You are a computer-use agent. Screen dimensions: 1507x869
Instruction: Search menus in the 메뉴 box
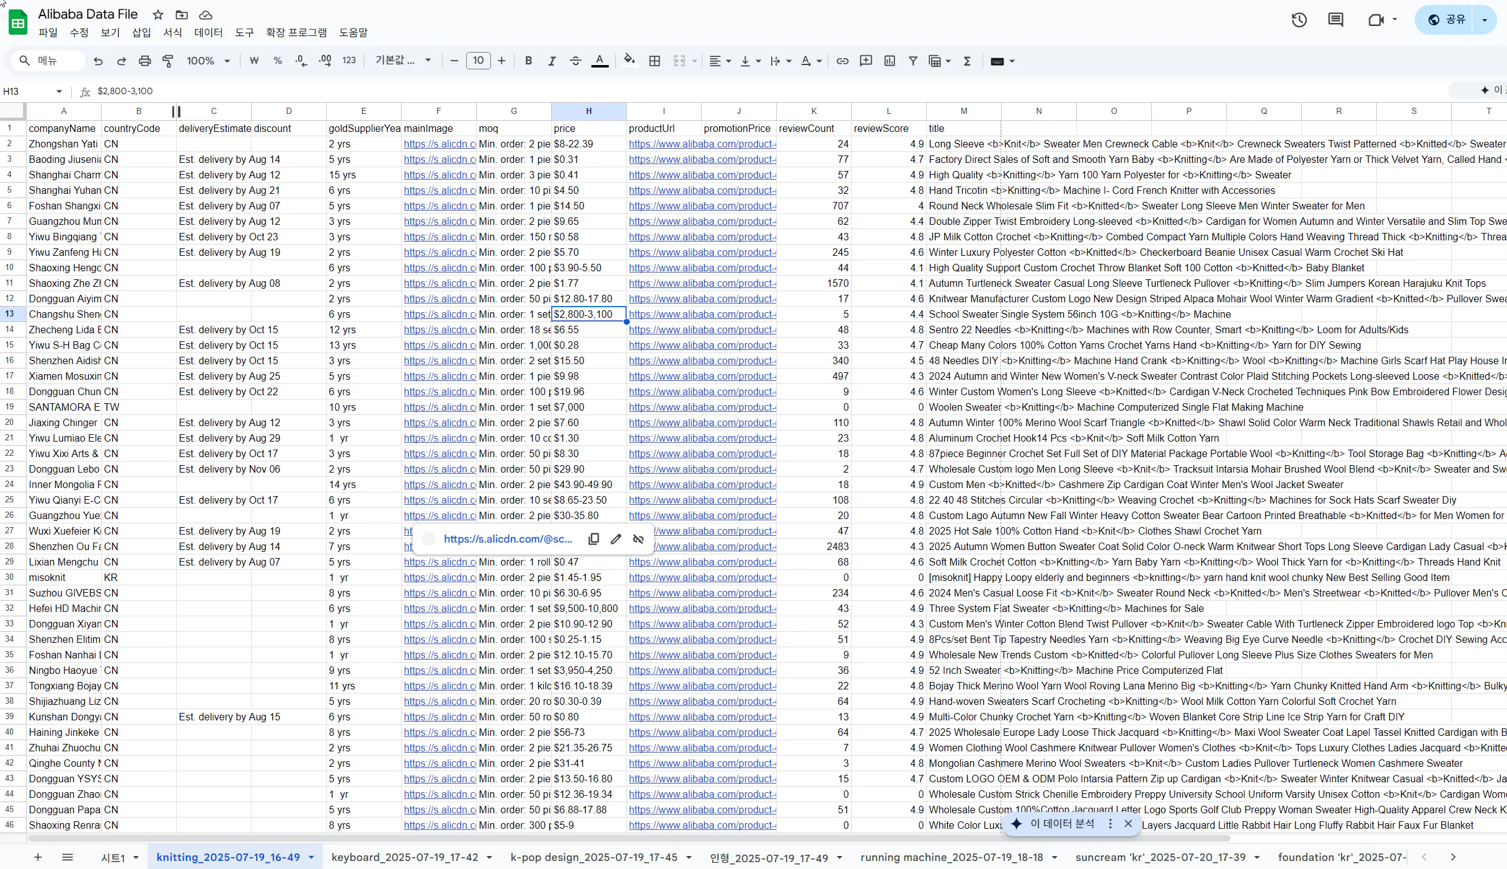pos(48,61)
